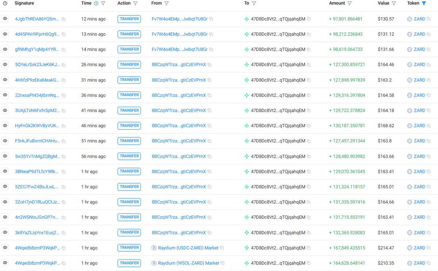This screenshot has width=438, height=271.
Task: Click the value $164.66
Action: click(386, 202)
